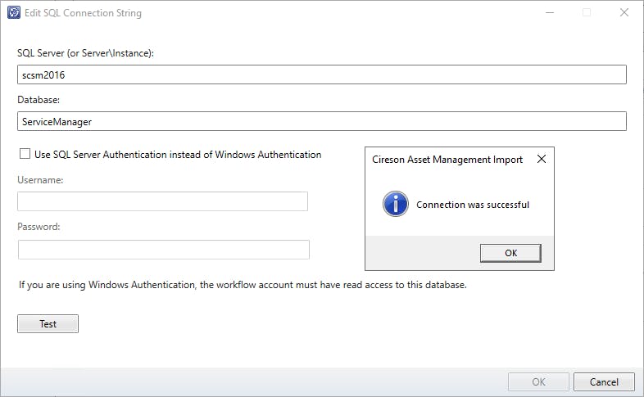Viewport: 644px width, 397px height.
Task: Cancel the SQL connection string dialog
Action: click(604, 381)
